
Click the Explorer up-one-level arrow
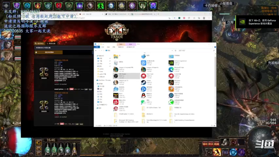[104, 51]
